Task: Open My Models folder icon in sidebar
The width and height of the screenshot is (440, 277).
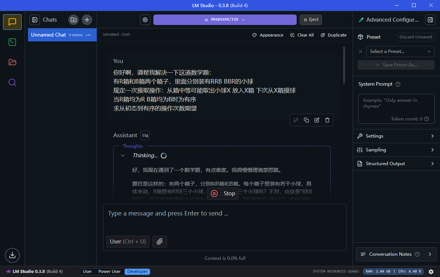Action: coord(12,62)
